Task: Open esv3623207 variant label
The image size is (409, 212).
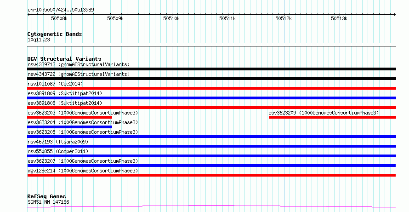Action: point(83,161)
